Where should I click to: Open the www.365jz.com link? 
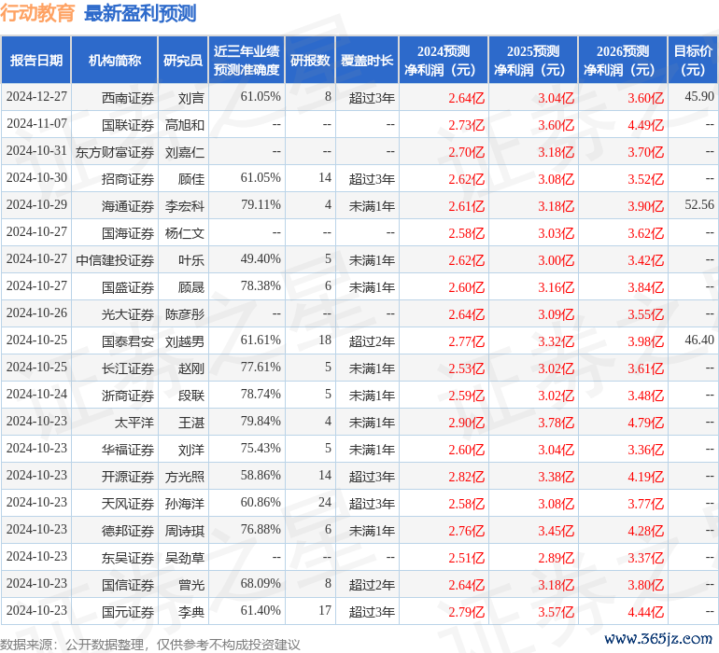(658, 638)
